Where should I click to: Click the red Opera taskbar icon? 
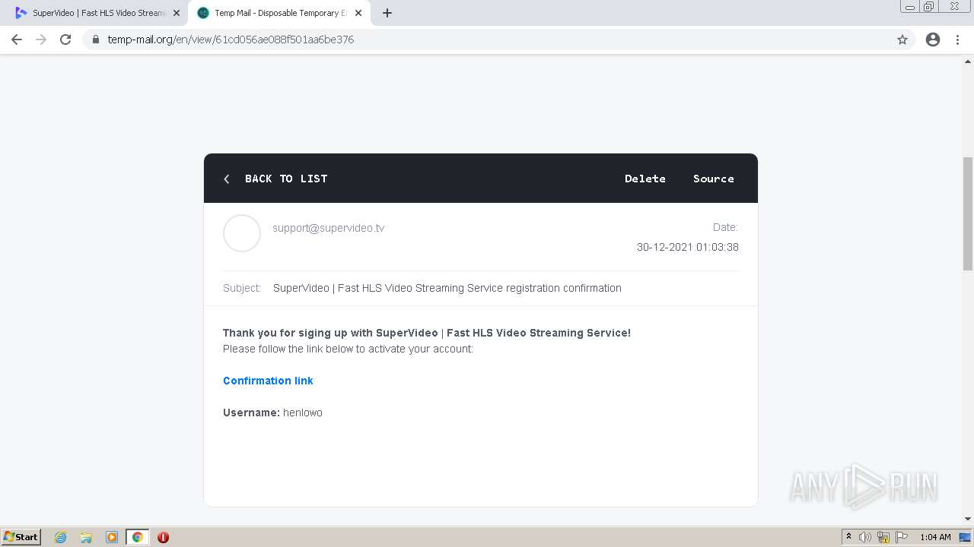pos(163,537)
